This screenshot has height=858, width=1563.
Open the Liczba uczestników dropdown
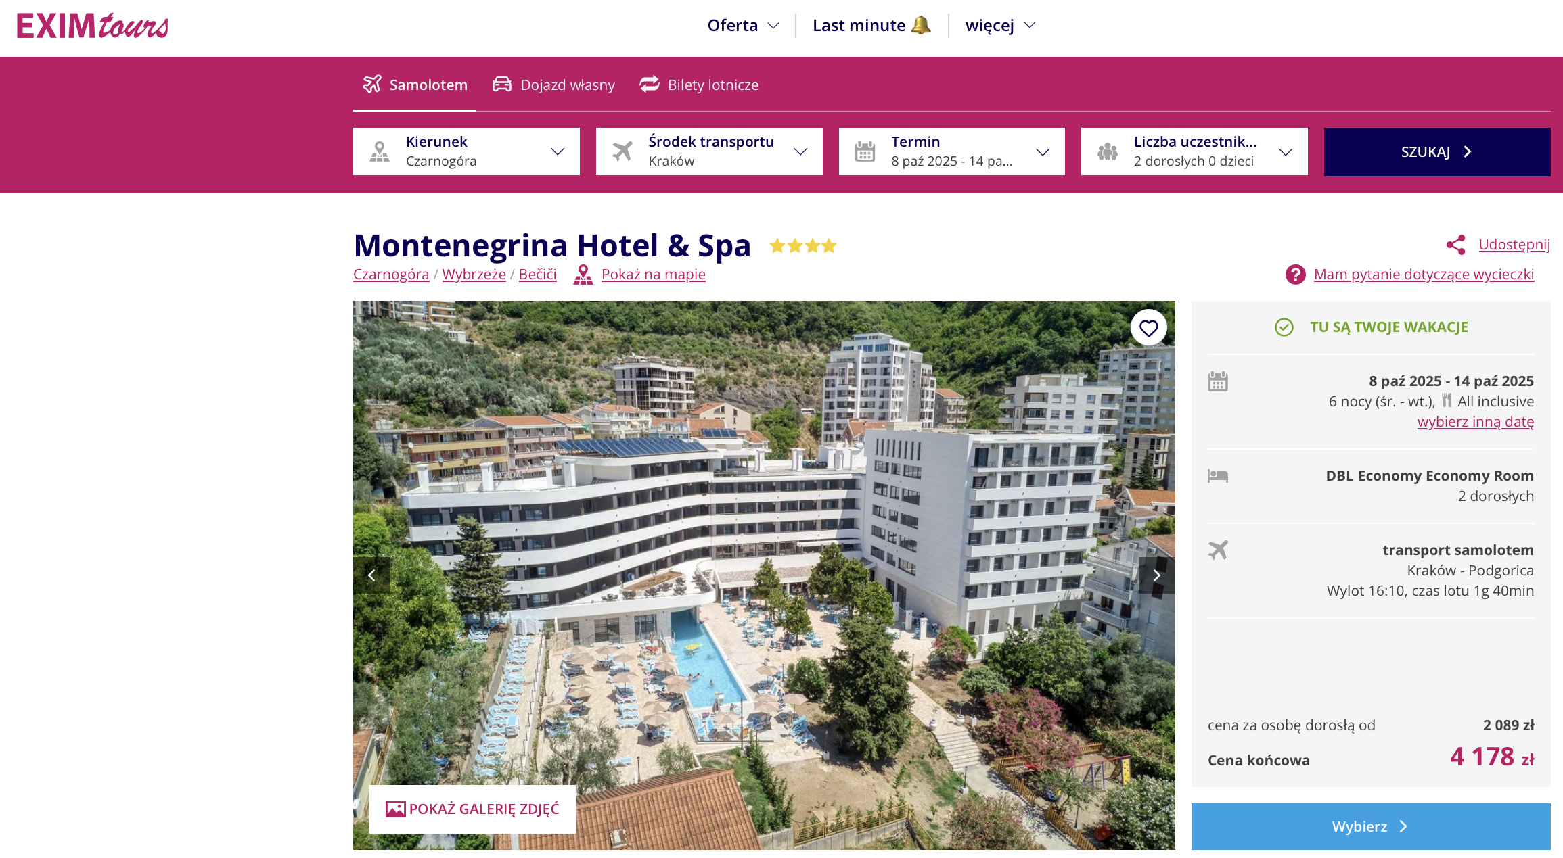click(1194, 151)
